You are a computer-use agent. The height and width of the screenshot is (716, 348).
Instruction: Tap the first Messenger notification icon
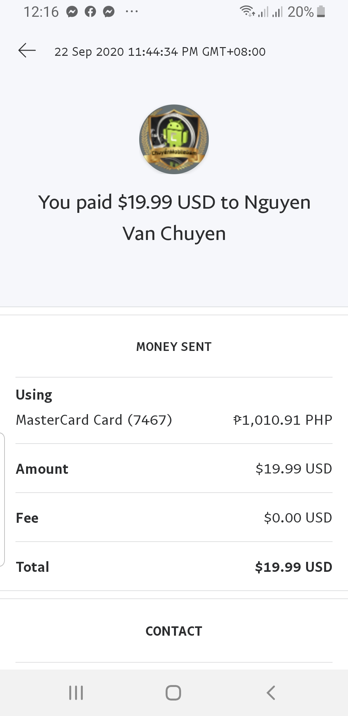click(72, 12)
